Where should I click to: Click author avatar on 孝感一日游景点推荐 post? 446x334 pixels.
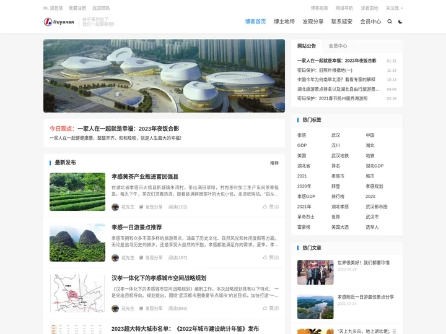pyautogui.click(x=115, y=257)
